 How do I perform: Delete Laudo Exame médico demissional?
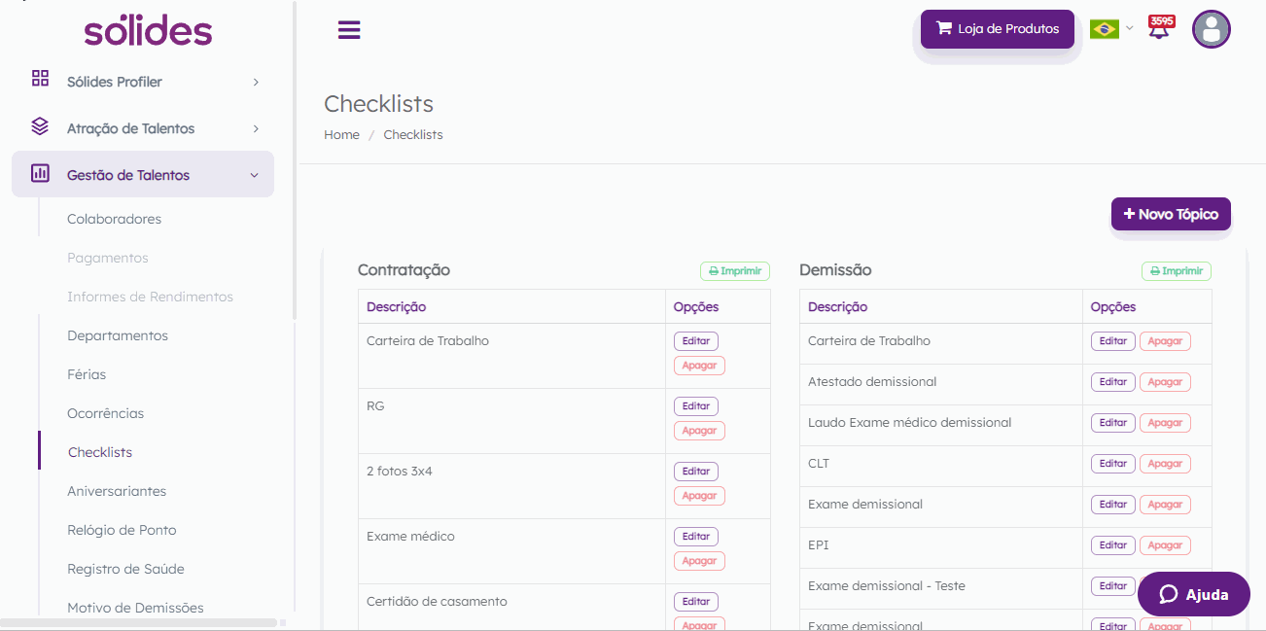point(1165,423)
